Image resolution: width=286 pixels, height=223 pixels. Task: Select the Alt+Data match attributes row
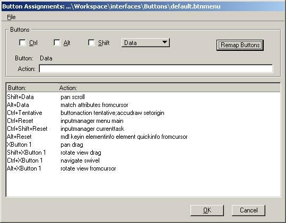click(143, 105)
